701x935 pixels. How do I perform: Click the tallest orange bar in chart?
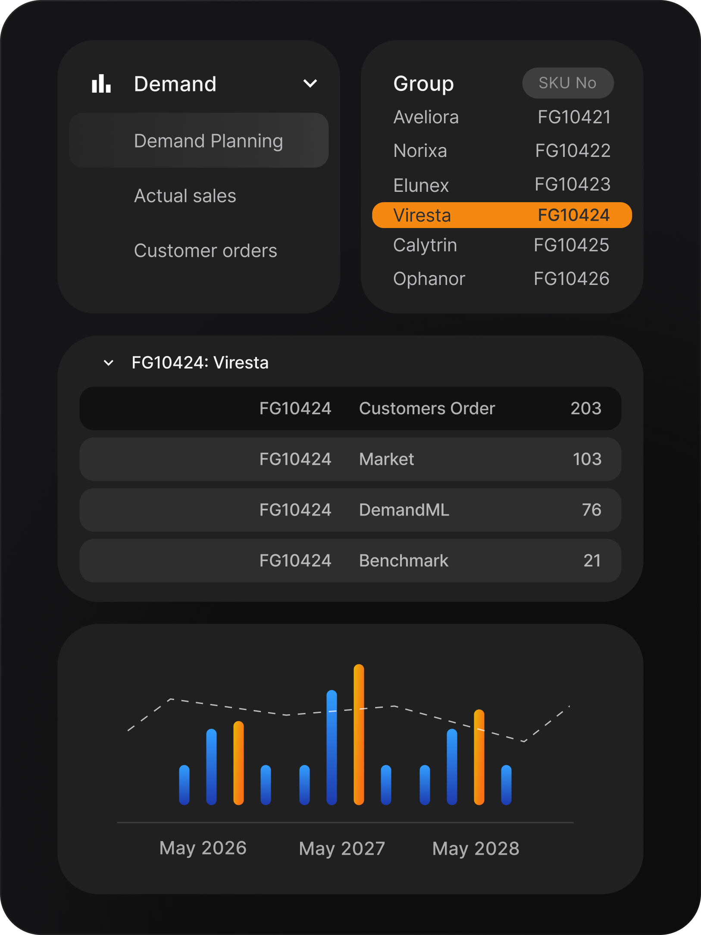click(x=359, y=734)
